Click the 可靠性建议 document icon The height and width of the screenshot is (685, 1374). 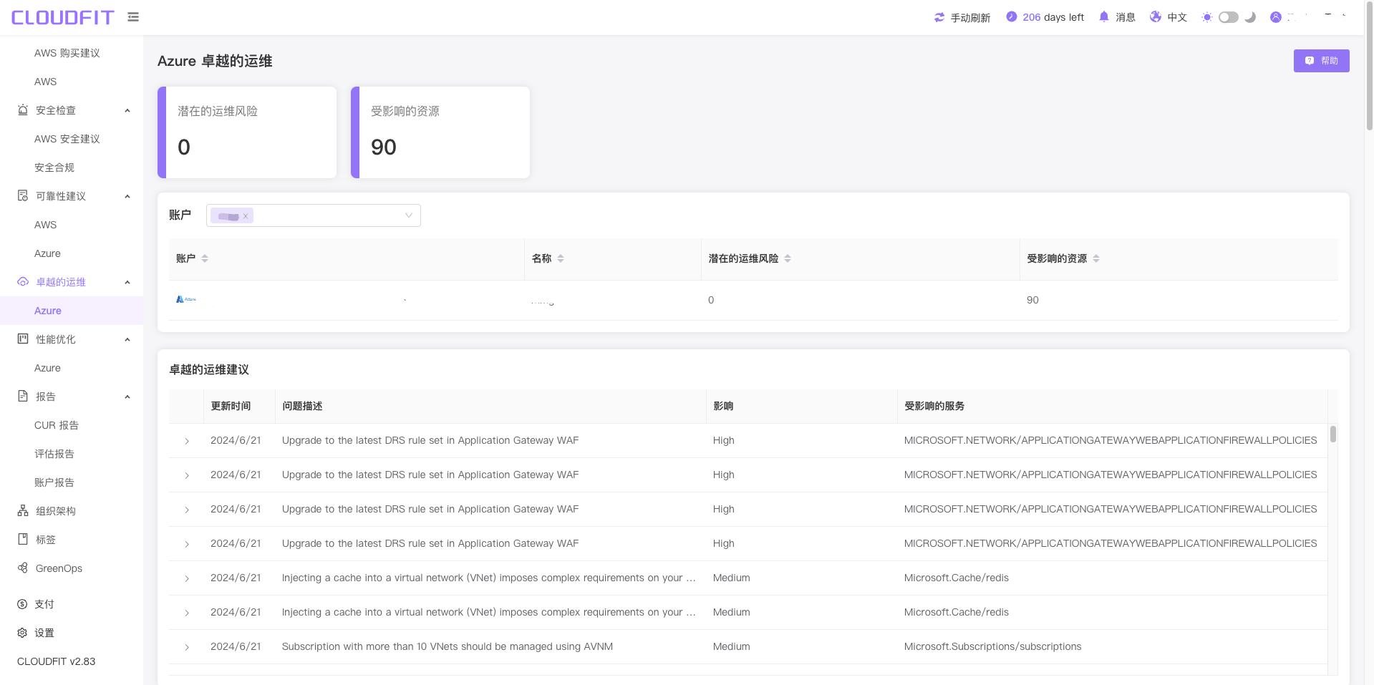click(x=23, y=196)
